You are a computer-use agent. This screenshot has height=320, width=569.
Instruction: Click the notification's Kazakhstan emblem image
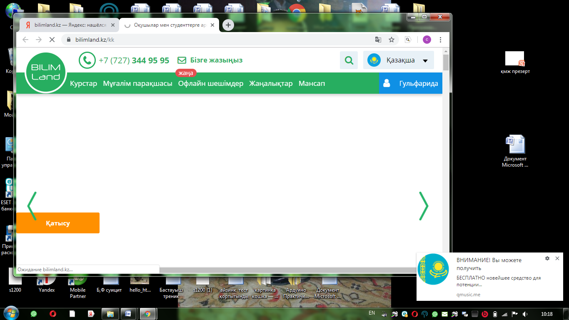pos(433,269)
